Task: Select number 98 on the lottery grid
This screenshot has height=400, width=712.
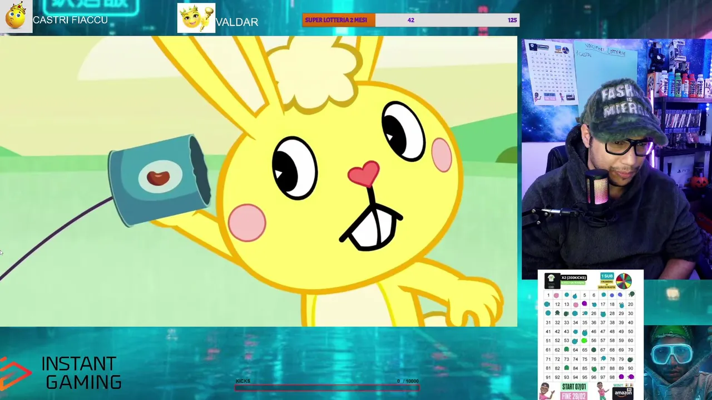Action: pyautogui.click(x=612, y=377)
